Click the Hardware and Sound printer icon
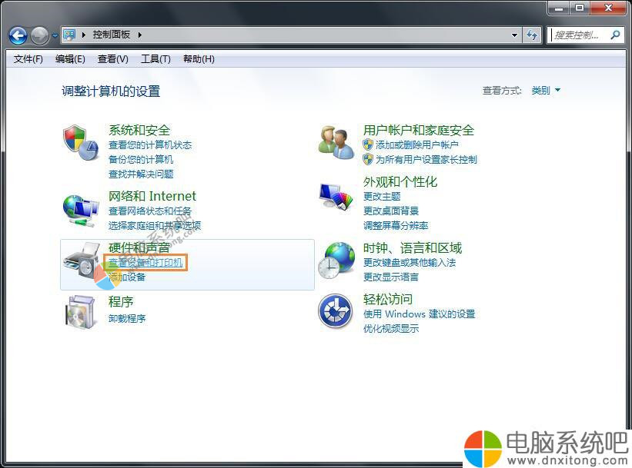 click(x=82, y=264)
